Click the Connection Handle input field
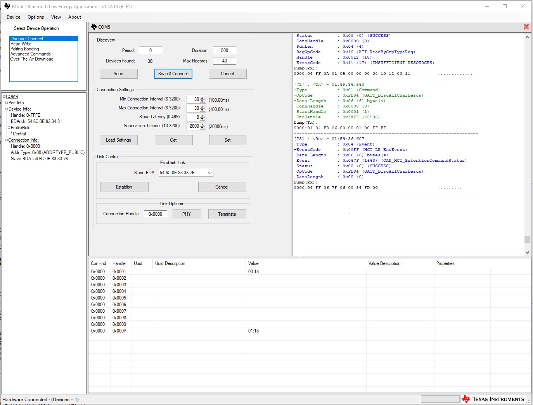 click(156, 214)
